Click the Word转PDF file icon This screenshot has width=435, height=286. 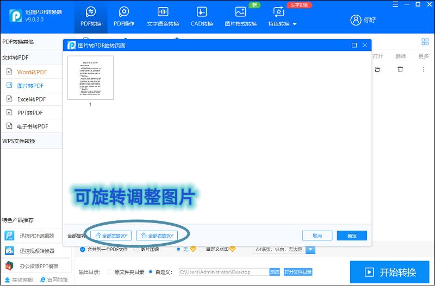click(x=9, y=72)
